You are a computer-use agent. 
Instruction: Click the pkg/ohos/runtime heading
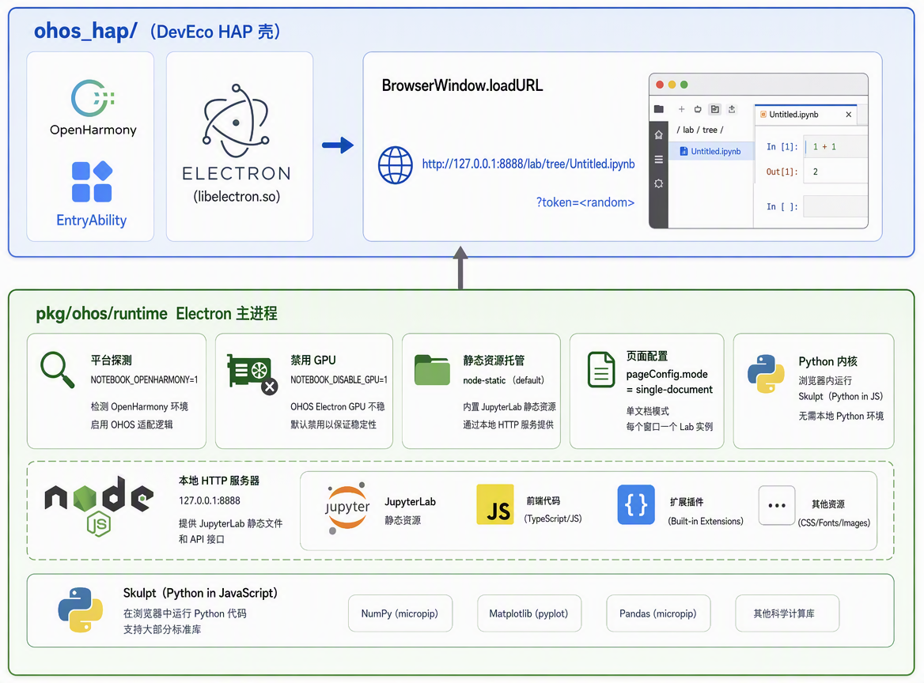pos(101,313)
